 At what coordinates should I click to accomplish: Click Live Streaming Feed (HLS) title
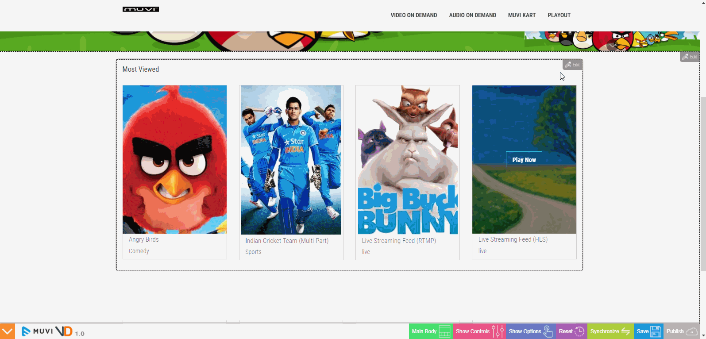tap(513, 239)
